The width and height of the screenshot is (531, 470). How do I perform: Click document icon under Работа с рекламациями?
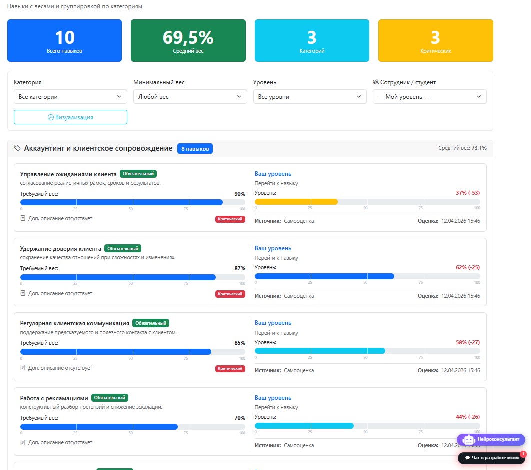click(23, 442)
